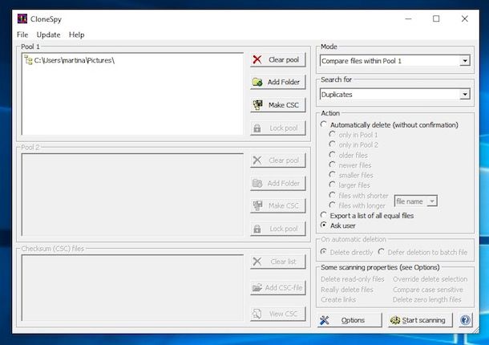Click the Create links label

pos(338,299)
